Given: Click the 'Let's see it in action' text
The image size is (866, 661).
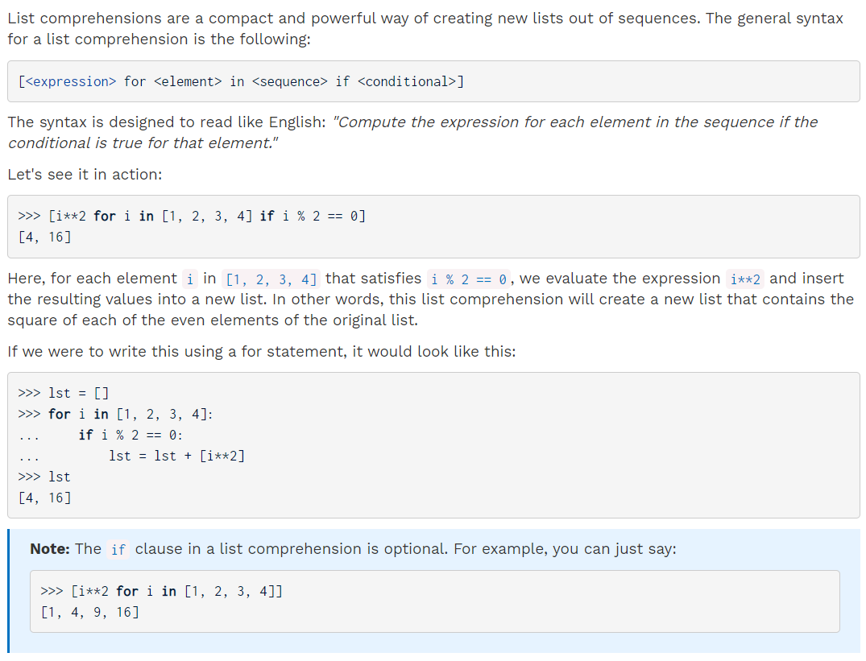Looking at the screenshot, I should pos(85,175).
